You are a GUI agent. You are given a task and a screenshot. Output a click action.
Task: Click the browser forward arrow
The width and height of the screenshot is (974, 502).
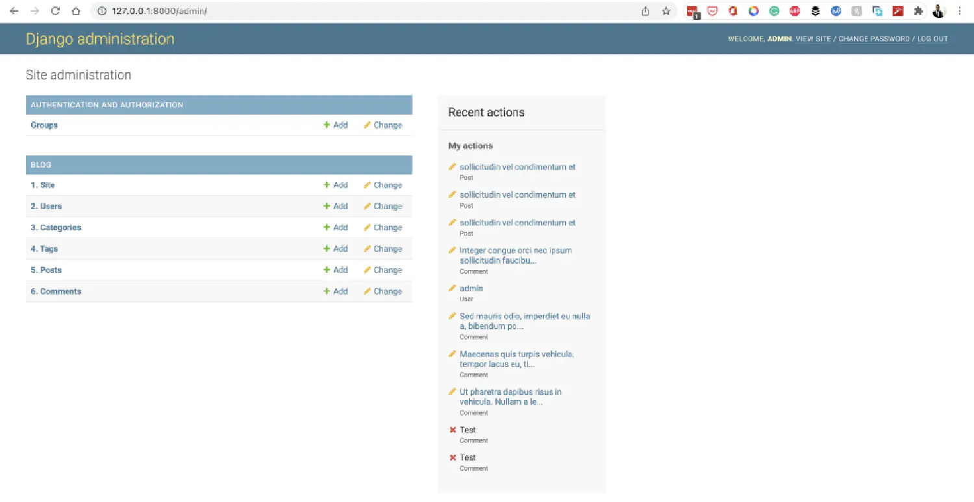coord(35,11)
